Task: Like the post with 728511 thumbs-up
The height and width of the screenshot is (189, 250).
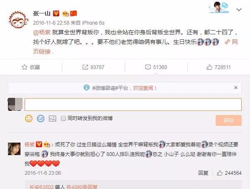Action: (219, 67)
